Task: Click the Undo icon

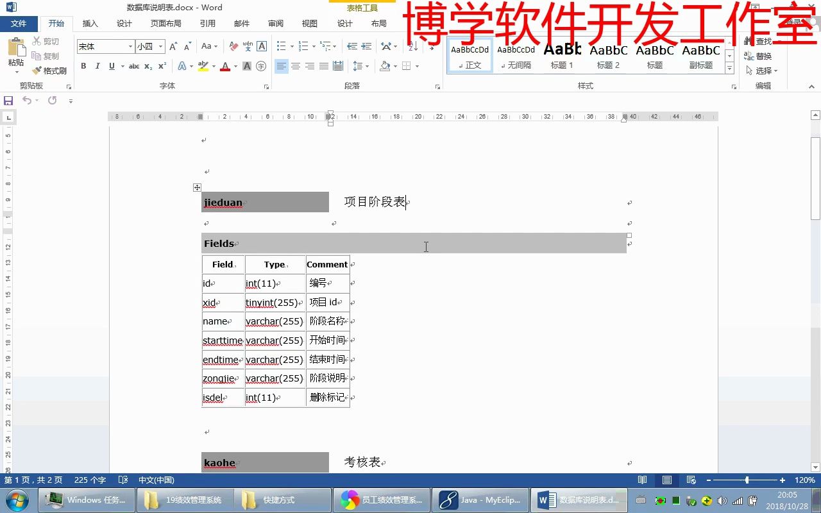Action: [27, 101]
